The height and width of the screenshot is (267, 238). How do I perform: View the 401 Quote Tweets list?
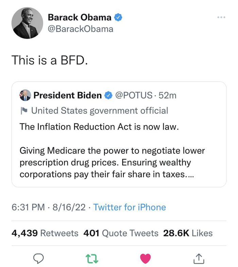click(121, 233)
